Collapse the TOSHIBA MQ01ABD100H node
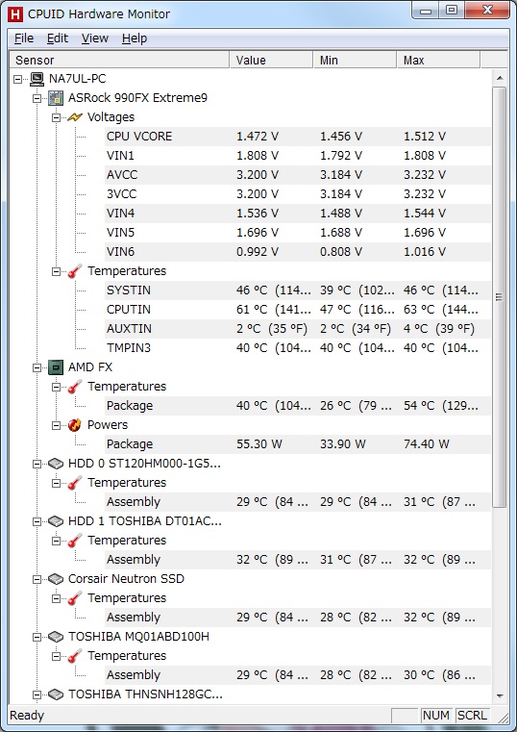This screenshot has width=517, height=732. [x=37, y=637]
